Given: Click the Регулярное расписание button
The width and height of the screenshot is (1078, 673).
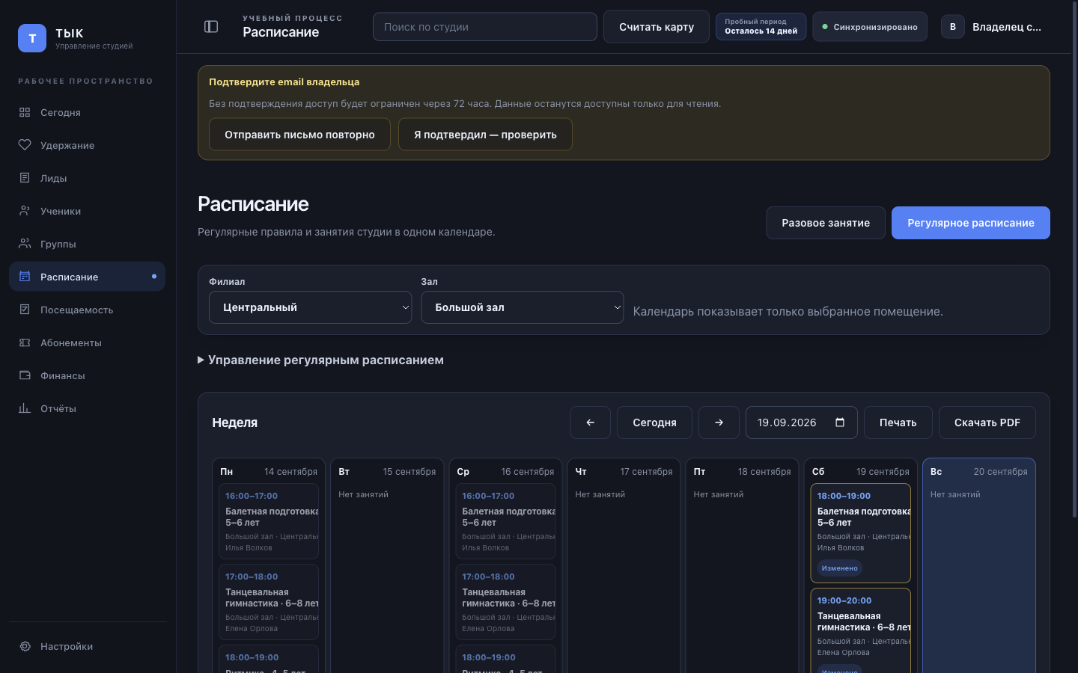Looking at the screenshot, I should pyautogui.click(x=971, y=223).
